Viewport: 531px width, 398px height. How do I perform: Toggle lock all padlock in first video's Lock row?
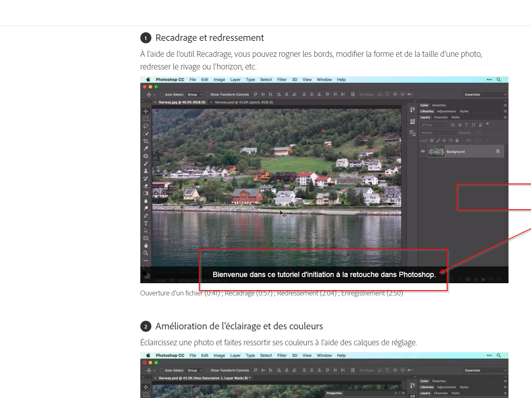[x=457, y=141]
